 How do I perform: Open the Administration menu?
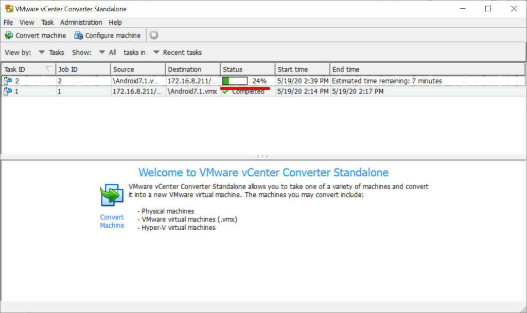tap(81, 23)
